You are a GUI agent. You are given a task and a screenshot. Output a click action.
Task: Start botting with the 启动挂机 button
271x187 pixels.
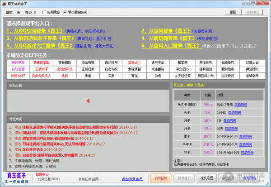pos(161,178)
